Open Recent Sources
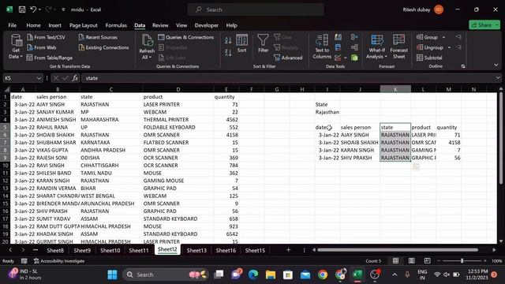 click(x=98, y=37)
